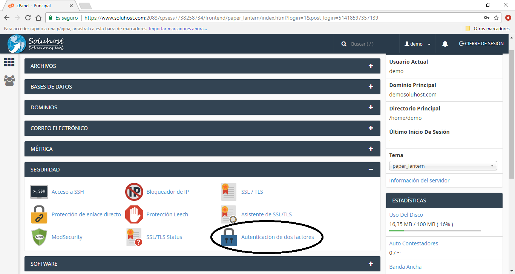Click the Autenticación de dos factores lock icon

pos(229,237)
